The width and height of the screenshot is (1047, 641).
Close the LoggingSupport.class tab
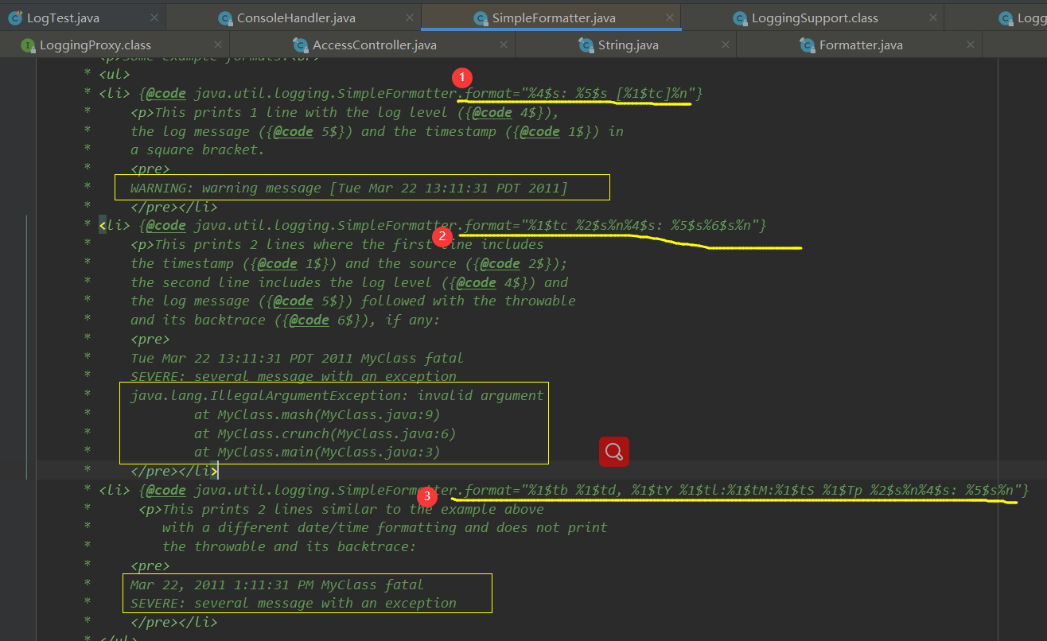pyautogui.click(x=932, y=17)
